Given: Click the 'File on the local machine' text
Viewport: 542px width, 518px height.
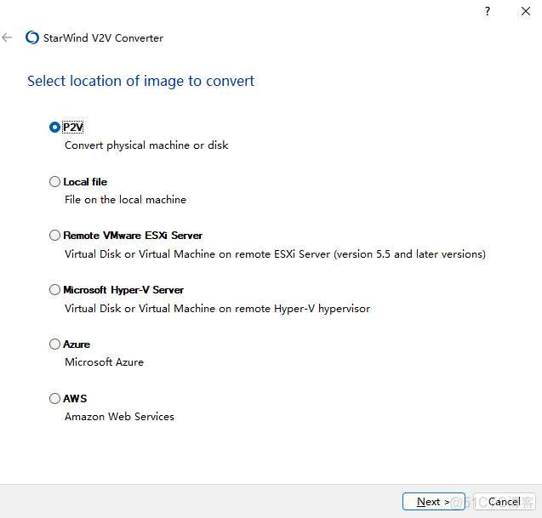Looking at the screenshot, I should tap(125, 200).
